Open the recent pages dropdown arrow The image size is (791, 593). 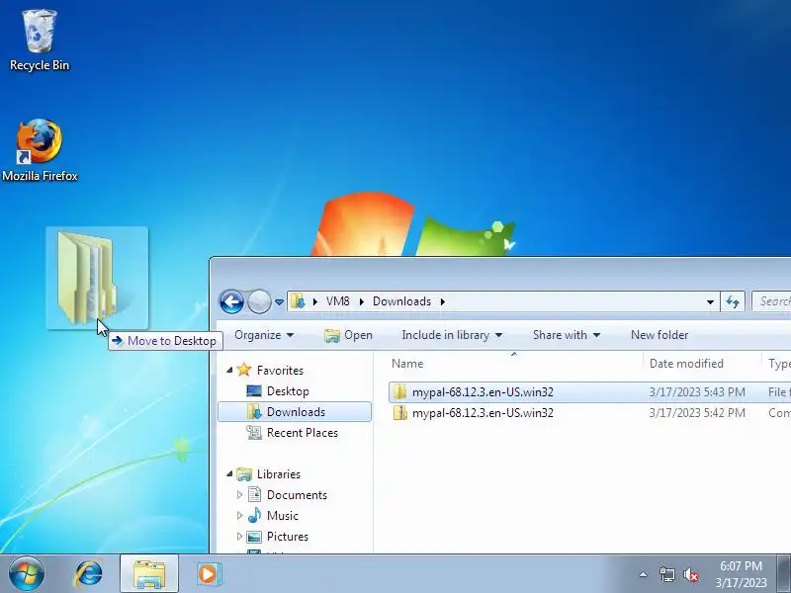(279, 302)
